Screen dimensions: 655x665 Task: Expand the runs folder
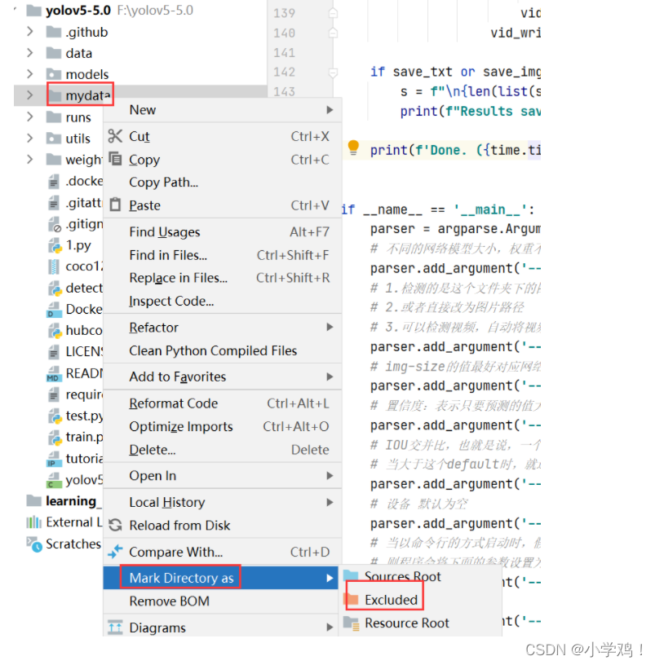click(30, 117)
